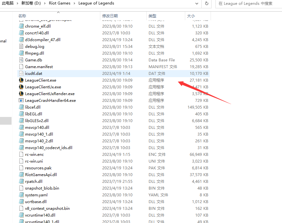Select the icudtl.dat file name
Screen dimensions: 282x223
pos(34,74)
